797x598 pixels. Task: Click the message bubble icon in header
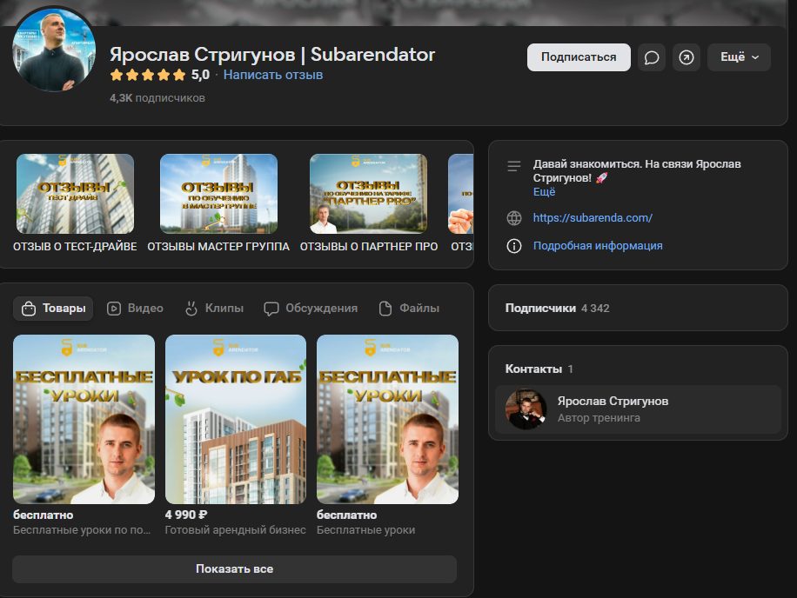pos(652,57)
